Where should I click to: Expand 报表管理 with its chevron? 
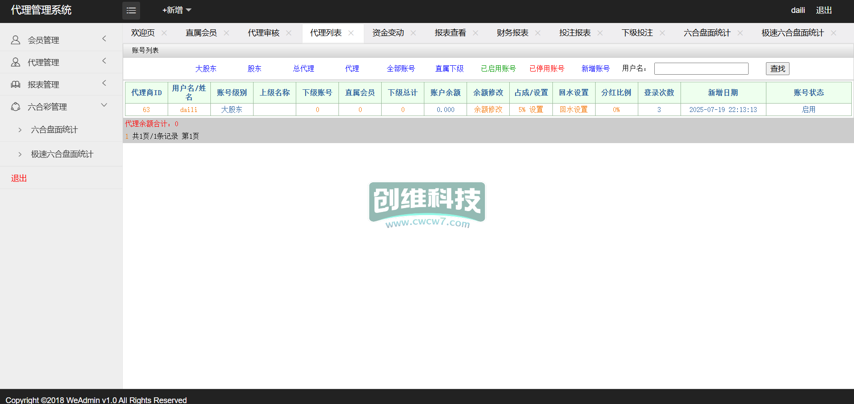coord(104,83)
